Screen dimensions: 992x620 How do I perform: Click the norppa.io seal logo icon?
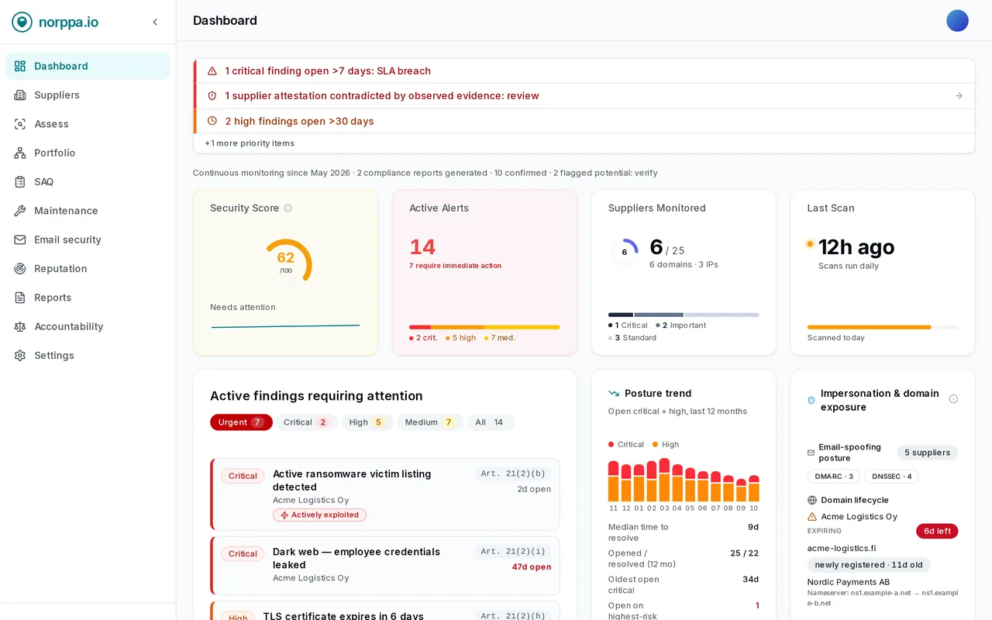point(22,22)
